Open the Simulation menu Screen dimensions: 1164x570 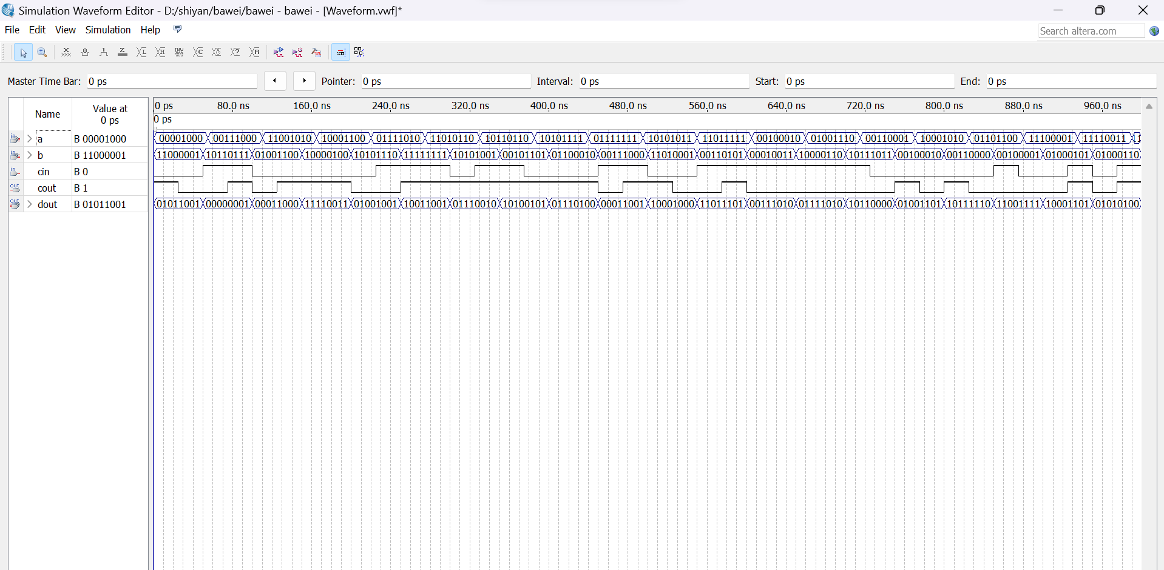(x=108, y=30)
